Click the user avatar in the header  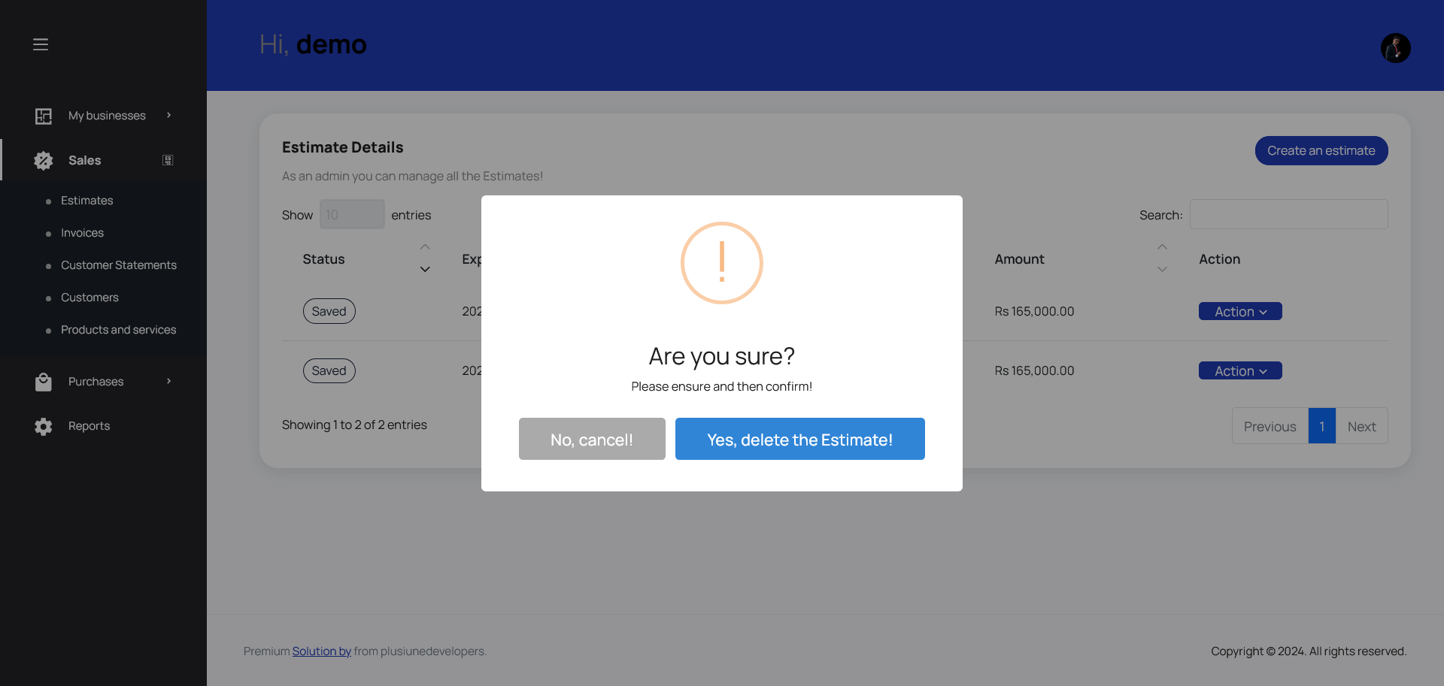click(1396, 47)
